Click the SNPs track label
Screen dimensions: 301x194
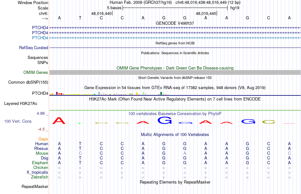pos(43,63)
